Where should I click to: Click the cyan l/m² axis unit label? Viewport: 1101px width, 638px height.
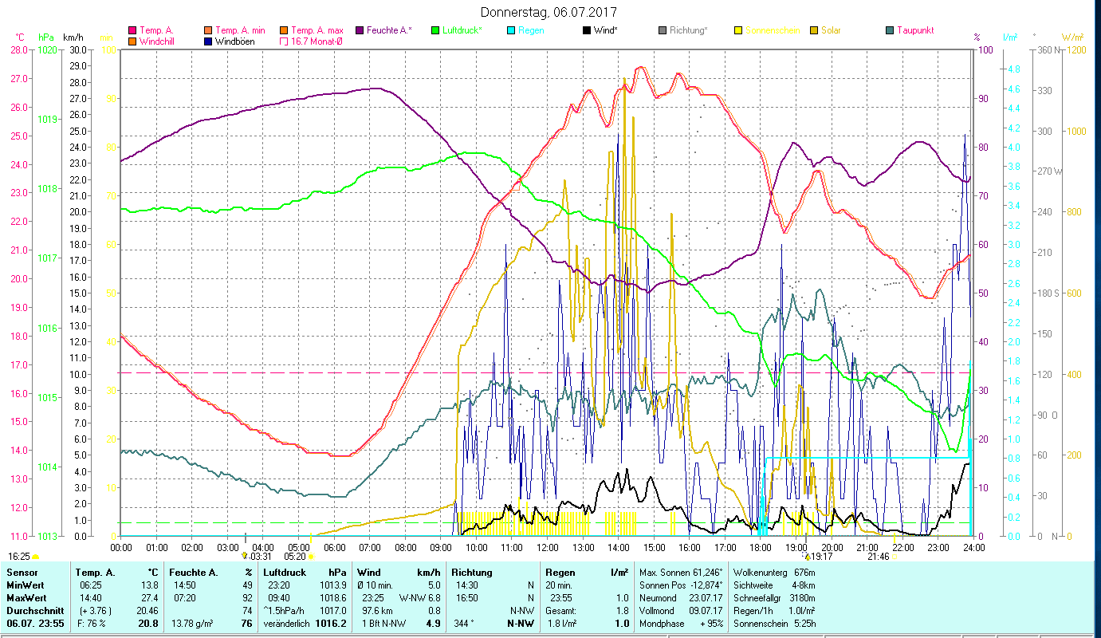pos(1009,37)
